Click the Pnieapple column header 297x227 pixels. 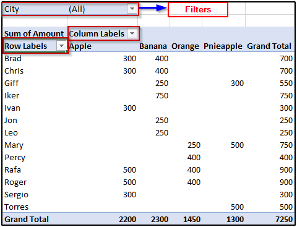tap(223, 46)
